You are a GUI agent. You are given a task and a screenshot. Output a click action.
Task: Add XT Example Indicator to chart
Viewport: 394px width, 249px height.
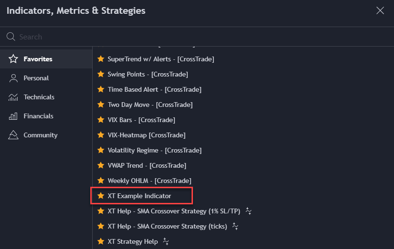coord(139,196)
